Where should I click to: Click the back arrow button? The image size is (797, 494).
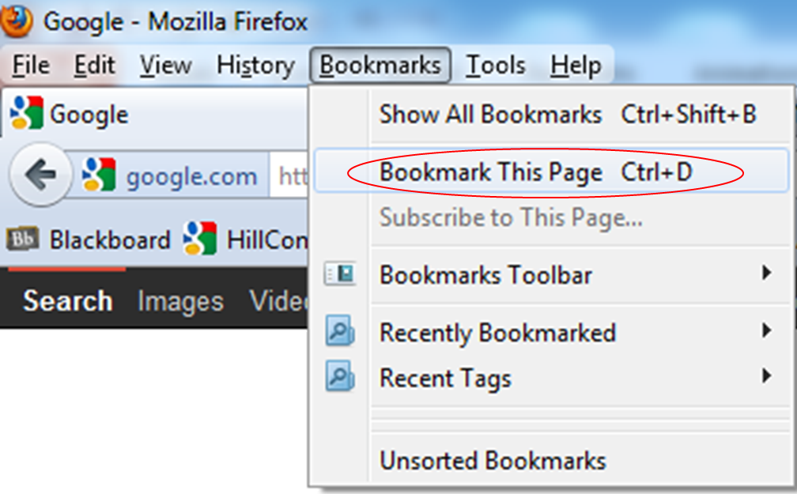pyautogui.click(x=40, y=175)
